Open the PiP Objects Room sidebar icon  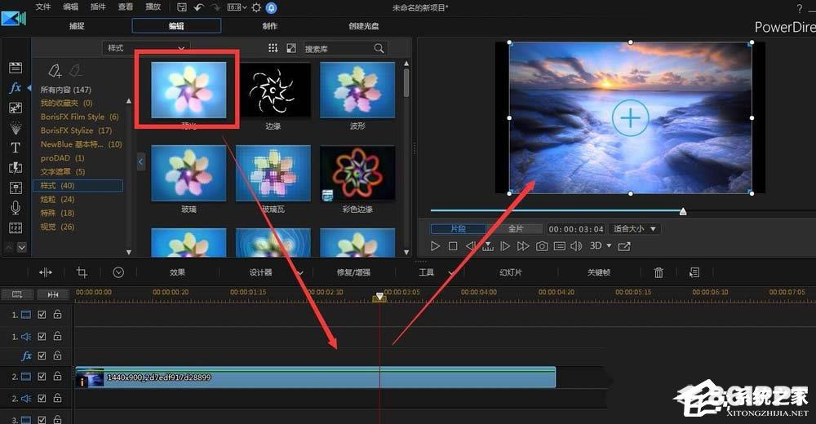[x=16, y=108]
